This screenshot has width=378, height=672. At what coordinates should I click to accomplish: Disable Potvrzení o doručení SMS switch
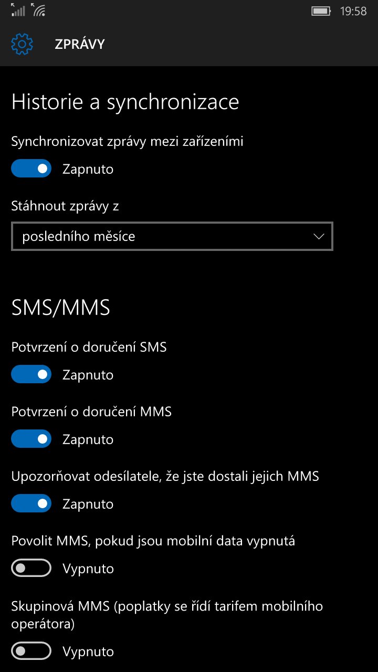coord(31,375)
